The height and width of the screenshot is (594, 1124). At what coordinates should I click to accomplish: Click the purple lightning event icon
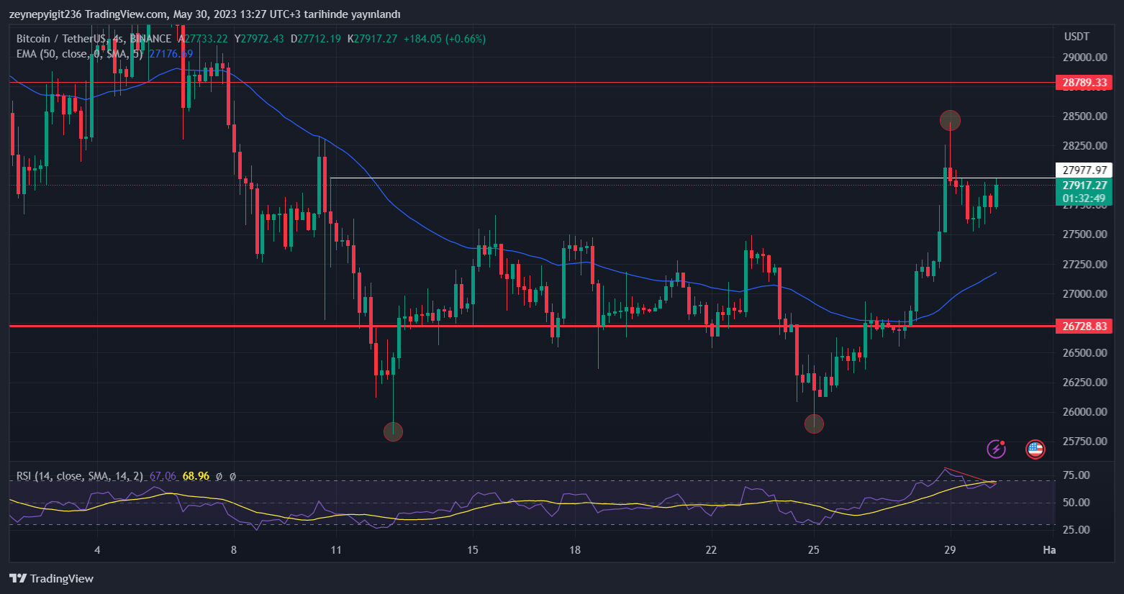(996, 449)
